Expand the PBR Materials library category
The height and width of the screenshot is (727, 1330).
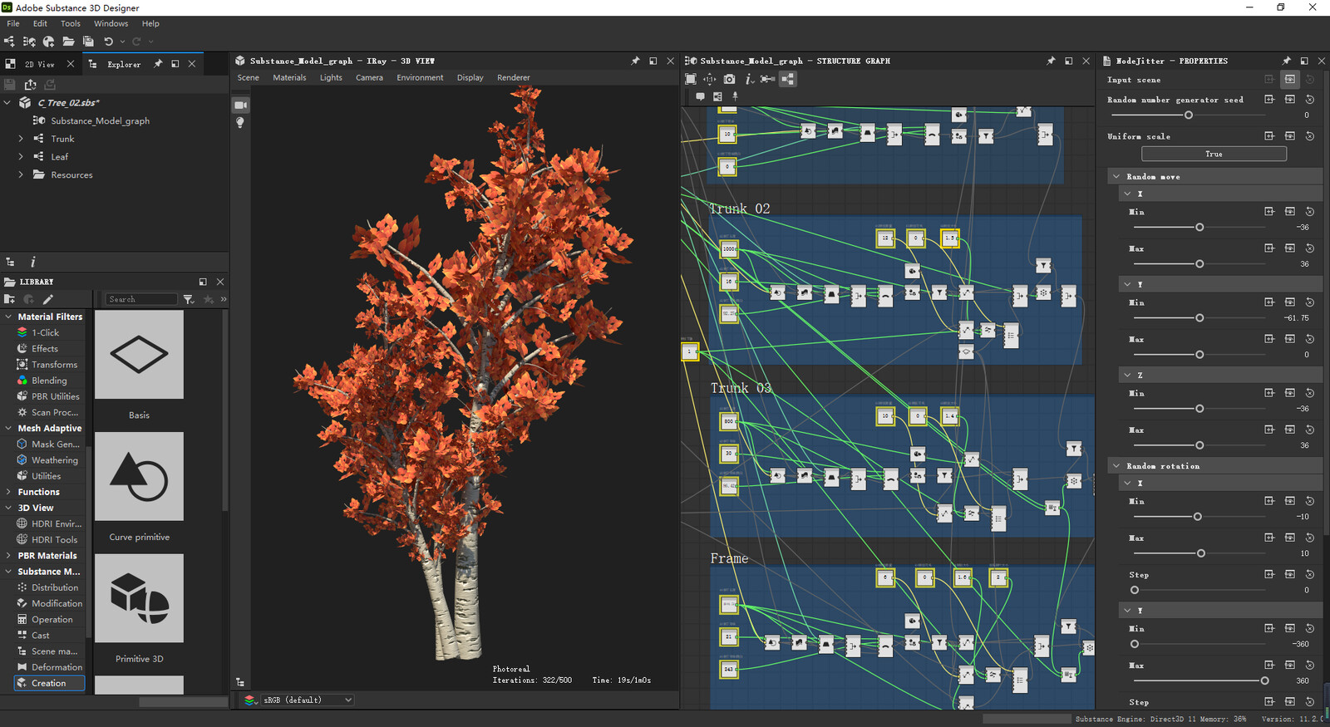click(8, 556)
